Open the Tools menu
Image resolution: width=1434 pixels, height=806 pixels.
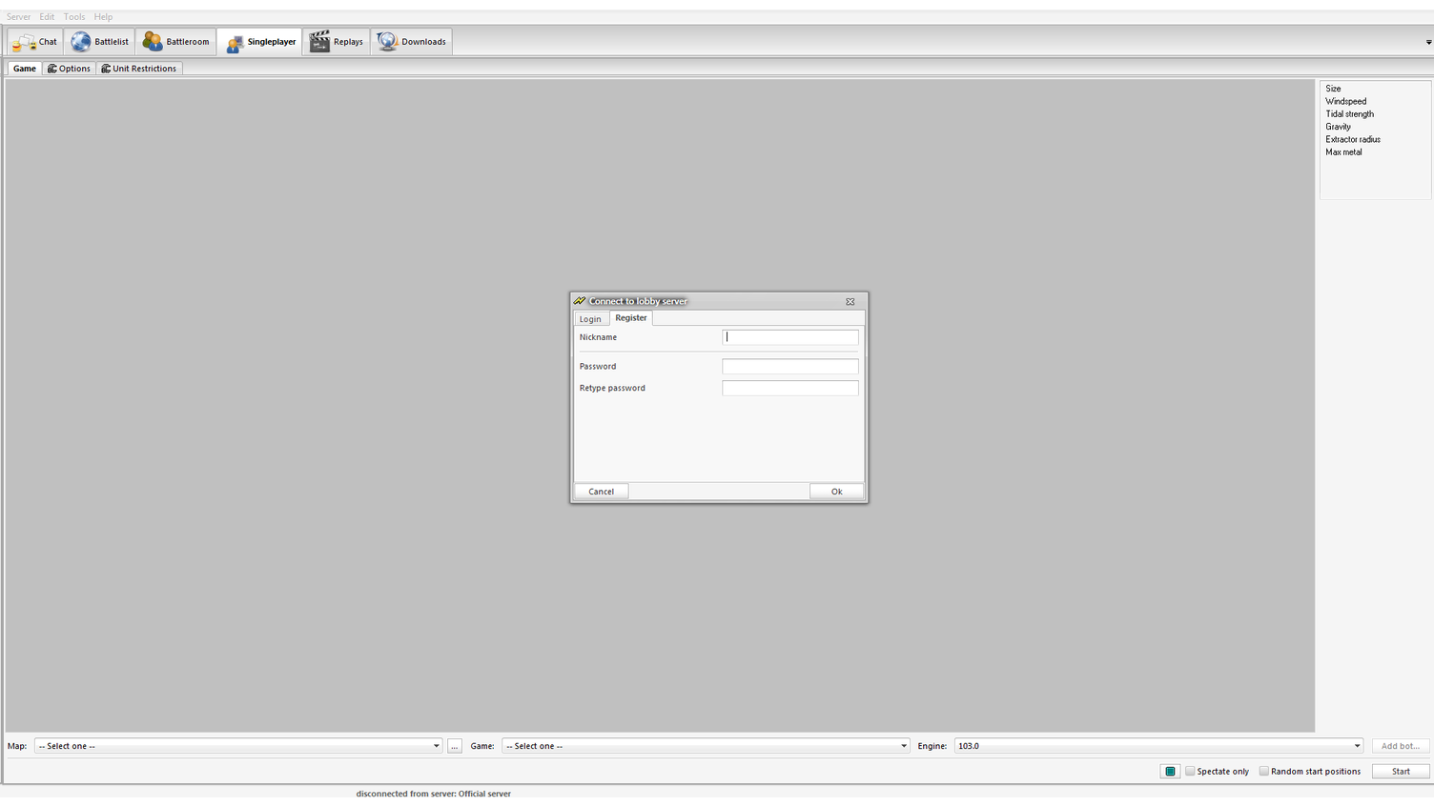74,17
